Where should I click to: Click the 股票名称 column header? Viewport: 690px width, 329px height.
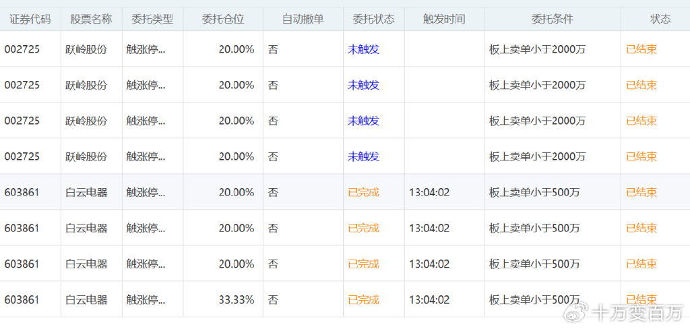(x=91, y=19)
